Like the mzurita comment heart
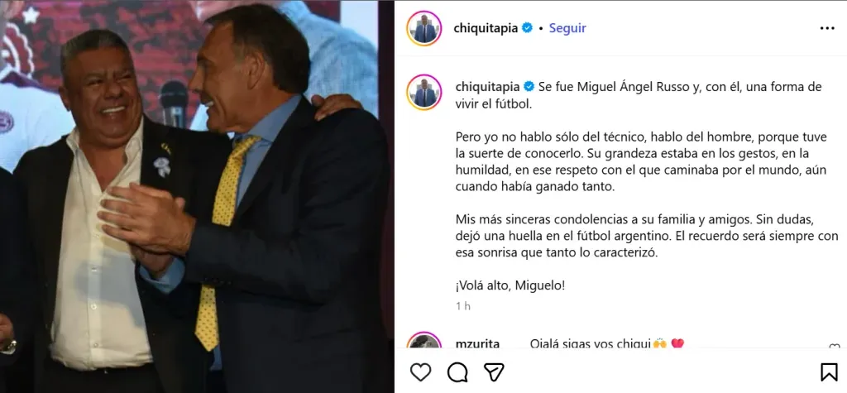 click(834, 347)
